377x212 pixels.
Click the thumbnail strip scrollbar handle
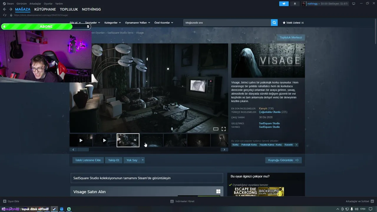click(x=83, y=150)
